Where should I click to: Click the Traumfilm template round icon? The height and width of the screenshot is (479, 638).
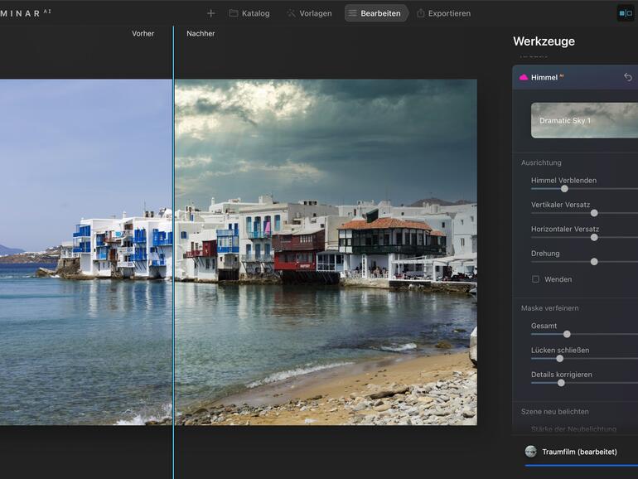click(x=530, y=452)
